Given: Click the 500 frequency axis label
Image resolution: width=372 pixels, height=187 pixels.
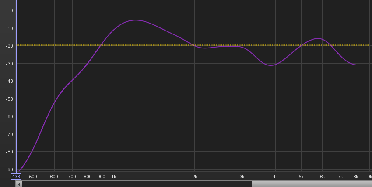Looking at the screenshot, I should pyautogui.click(x=33, y=177).
